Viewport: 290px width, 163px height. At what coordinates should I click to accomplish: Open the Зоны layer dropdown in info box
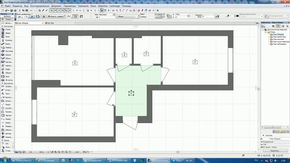point(56,16)
